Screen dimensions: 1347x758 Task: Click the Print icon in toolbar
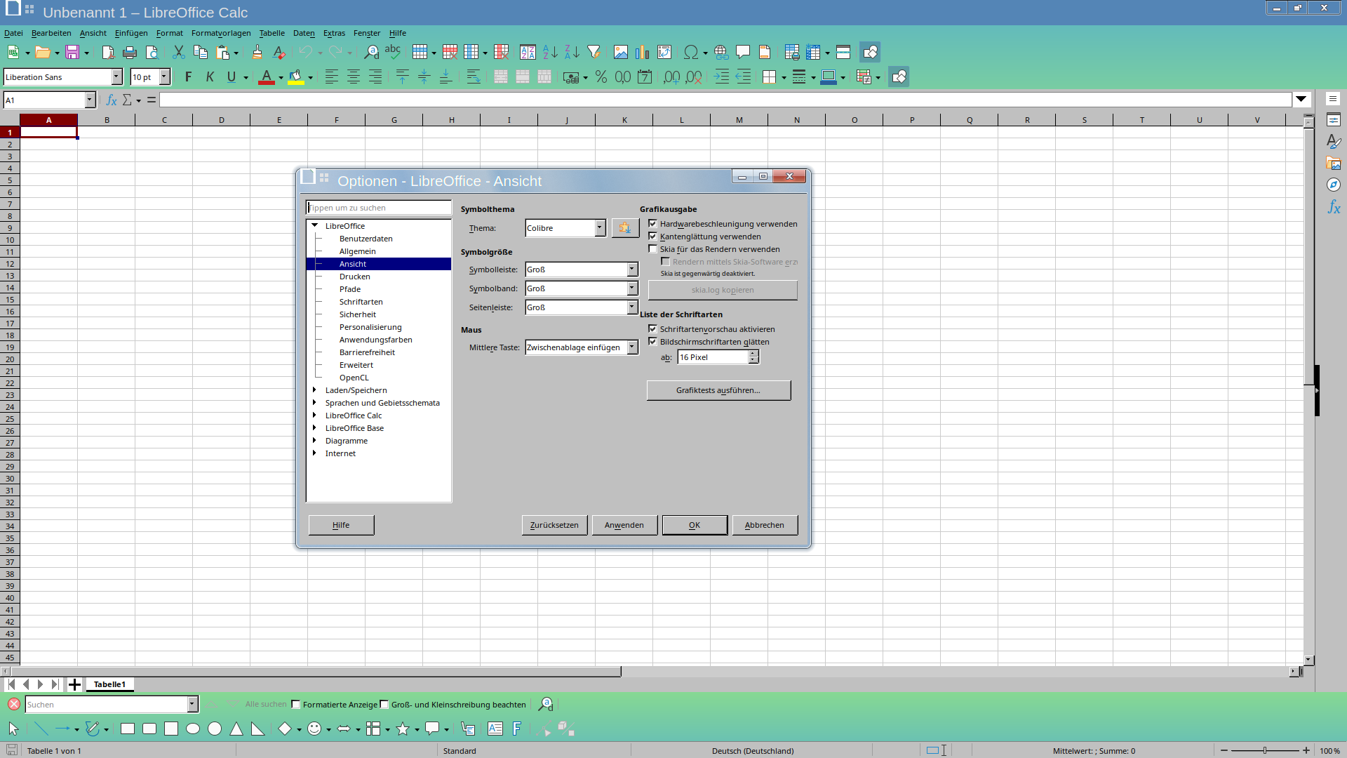[x=130, y=52]
